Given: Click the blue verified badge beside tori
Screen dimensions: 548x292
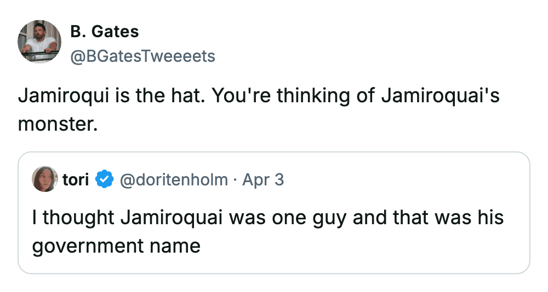Looking at the screenshot, I should point(104,179).
